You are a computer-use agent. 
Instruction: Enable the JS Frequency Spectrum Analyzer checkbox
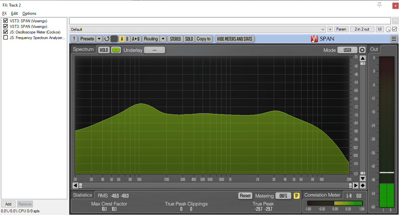[x=5, y=37]
